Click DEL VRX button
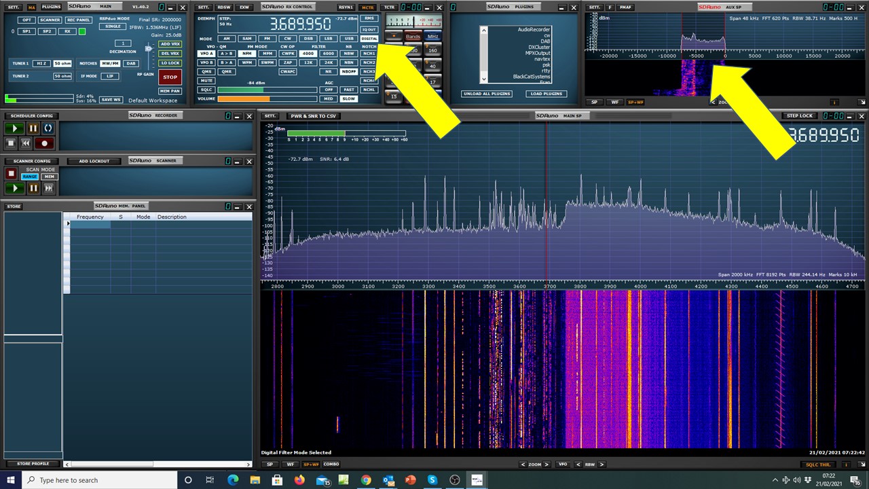 170,53
